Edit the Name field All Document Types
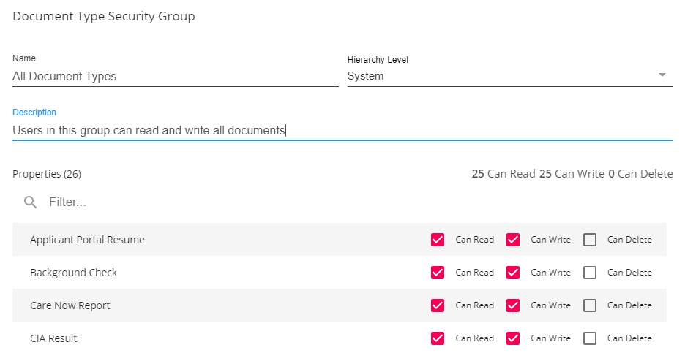The height and width of the screenshot is (353, 685). pos(175,76)
